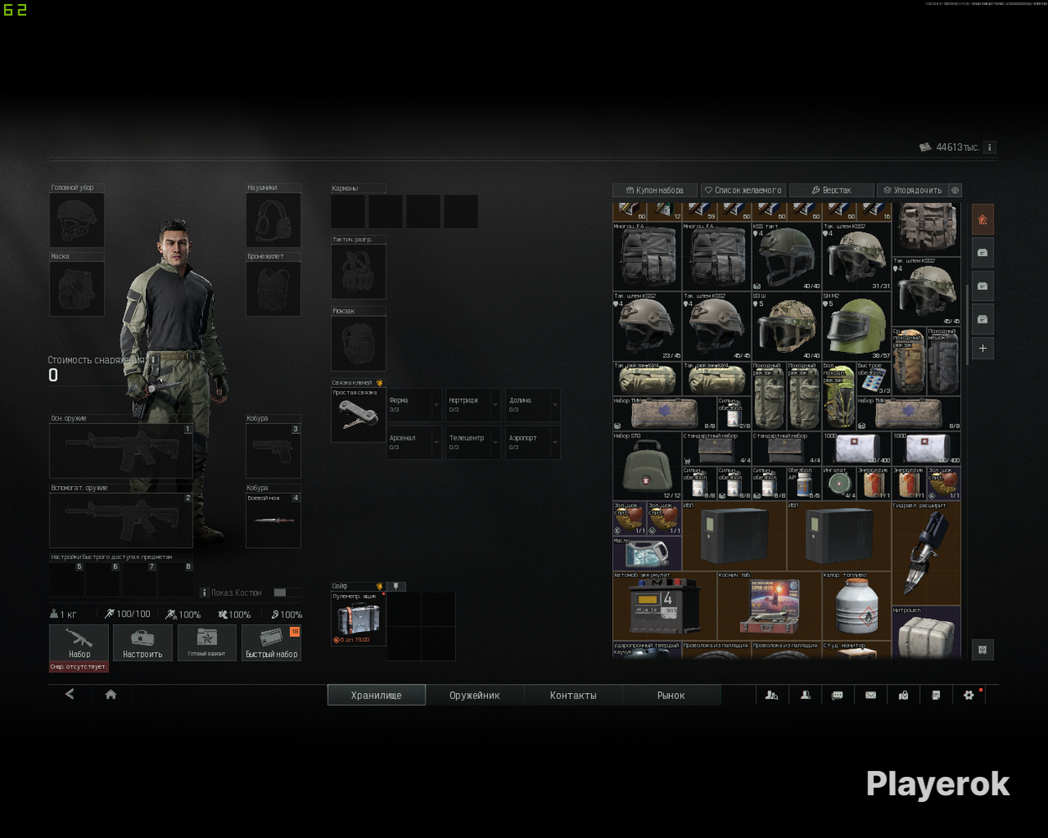The width and height of the screenshot is (1048, 838).
Task: Click the info icon next to Показ.Костюм
Action: pyautogui.click(x=205, y=592)
